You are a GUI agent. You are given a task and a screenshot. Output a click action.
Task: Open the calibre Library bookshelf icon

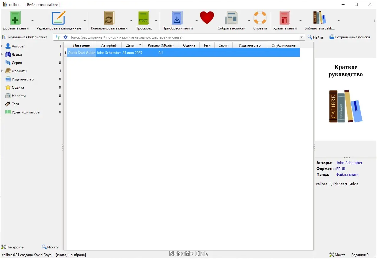point(320,18)
